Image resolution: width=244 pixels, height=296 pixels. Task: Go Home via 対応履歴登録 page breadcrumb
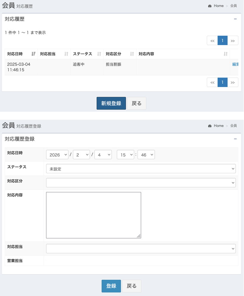click(219, 126)
